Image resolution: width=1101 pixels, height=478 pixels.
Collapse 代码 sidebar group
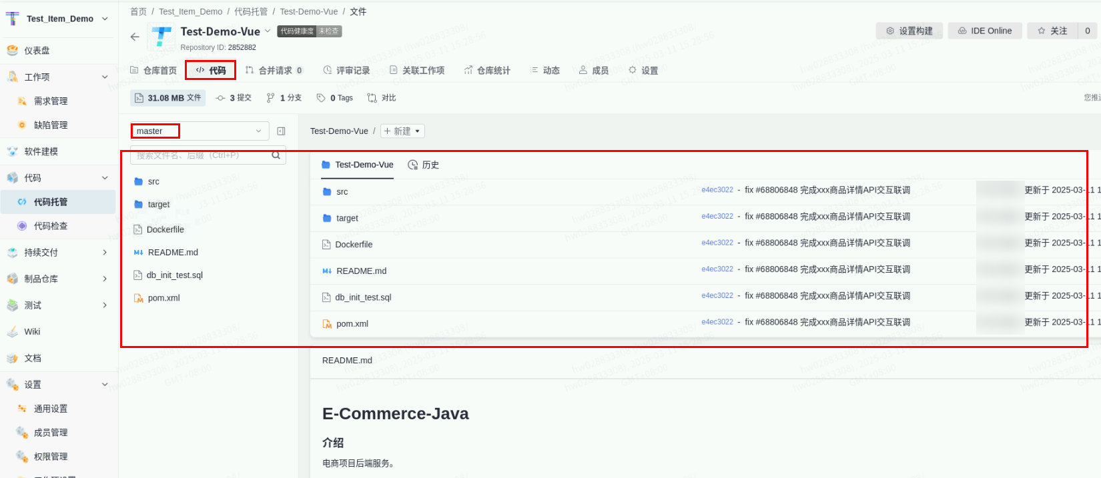pos(105,178)
